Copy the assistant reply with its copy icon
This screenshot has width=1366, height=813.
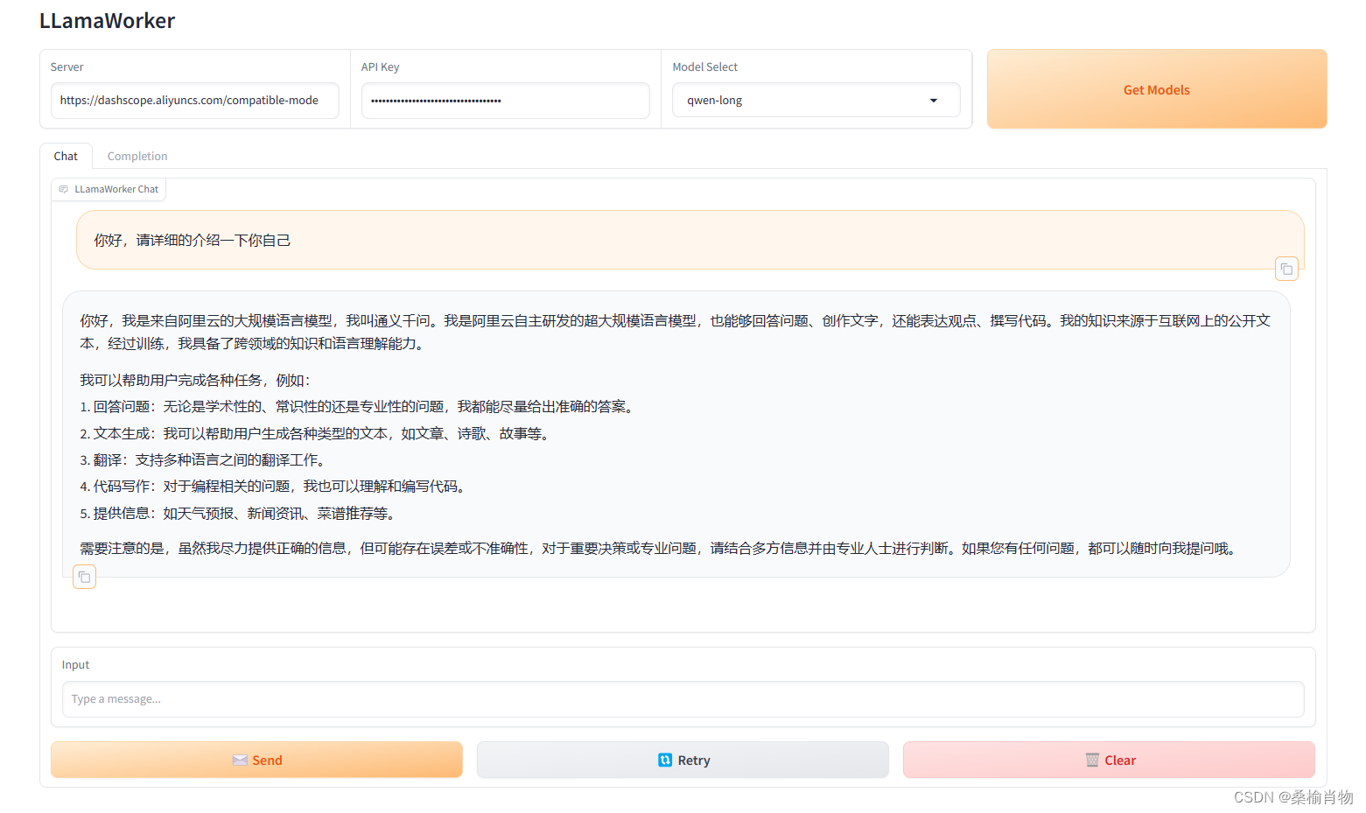84,577
